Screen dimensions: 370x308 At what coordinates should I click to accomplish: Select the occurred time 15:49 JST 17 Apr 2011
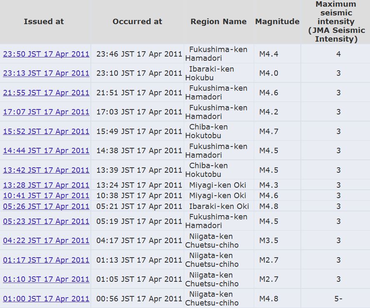point(139,131)
